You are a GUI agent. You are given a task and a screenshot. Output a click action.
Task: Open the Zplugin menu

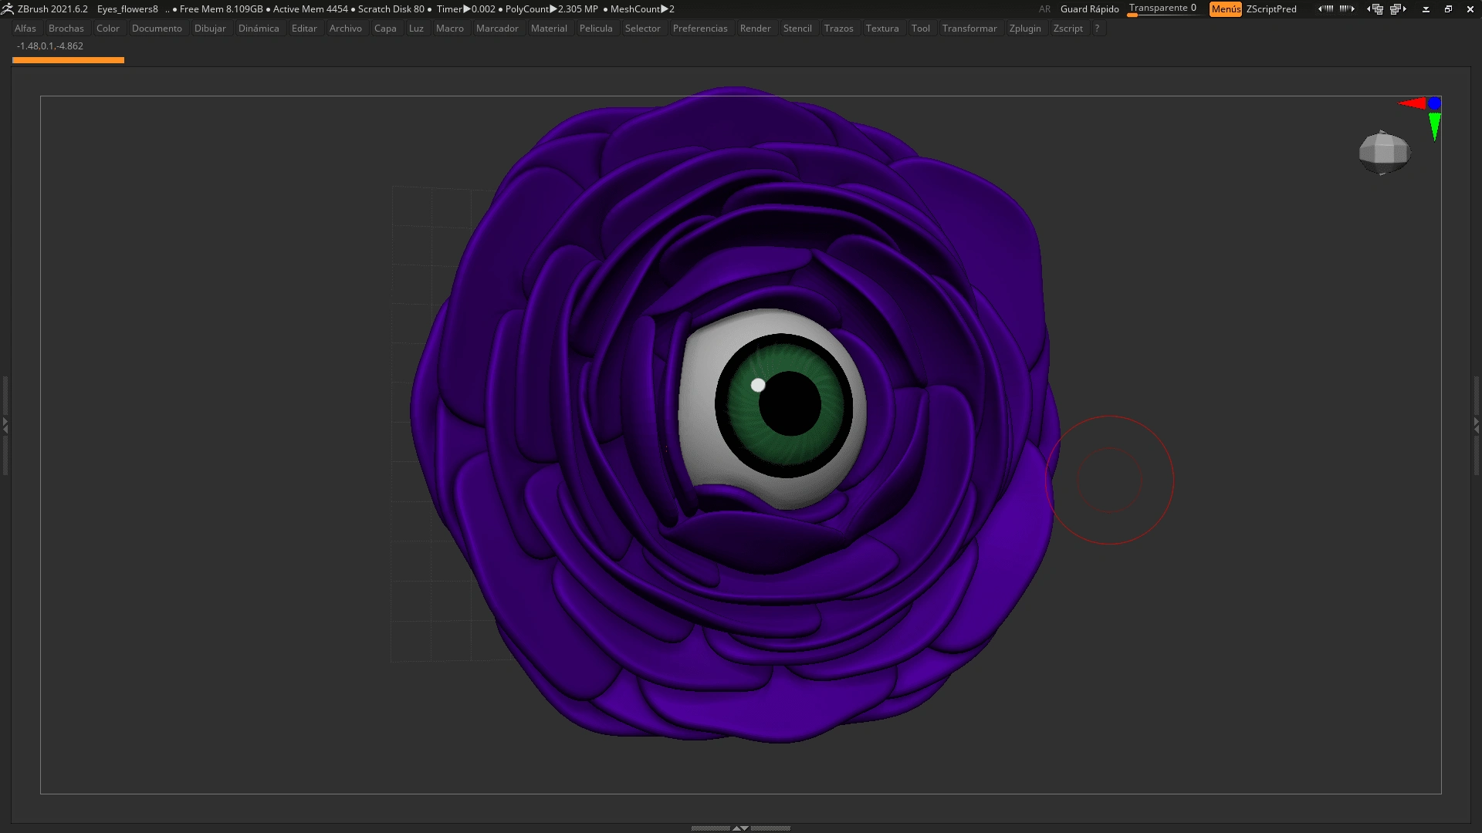1025,29
